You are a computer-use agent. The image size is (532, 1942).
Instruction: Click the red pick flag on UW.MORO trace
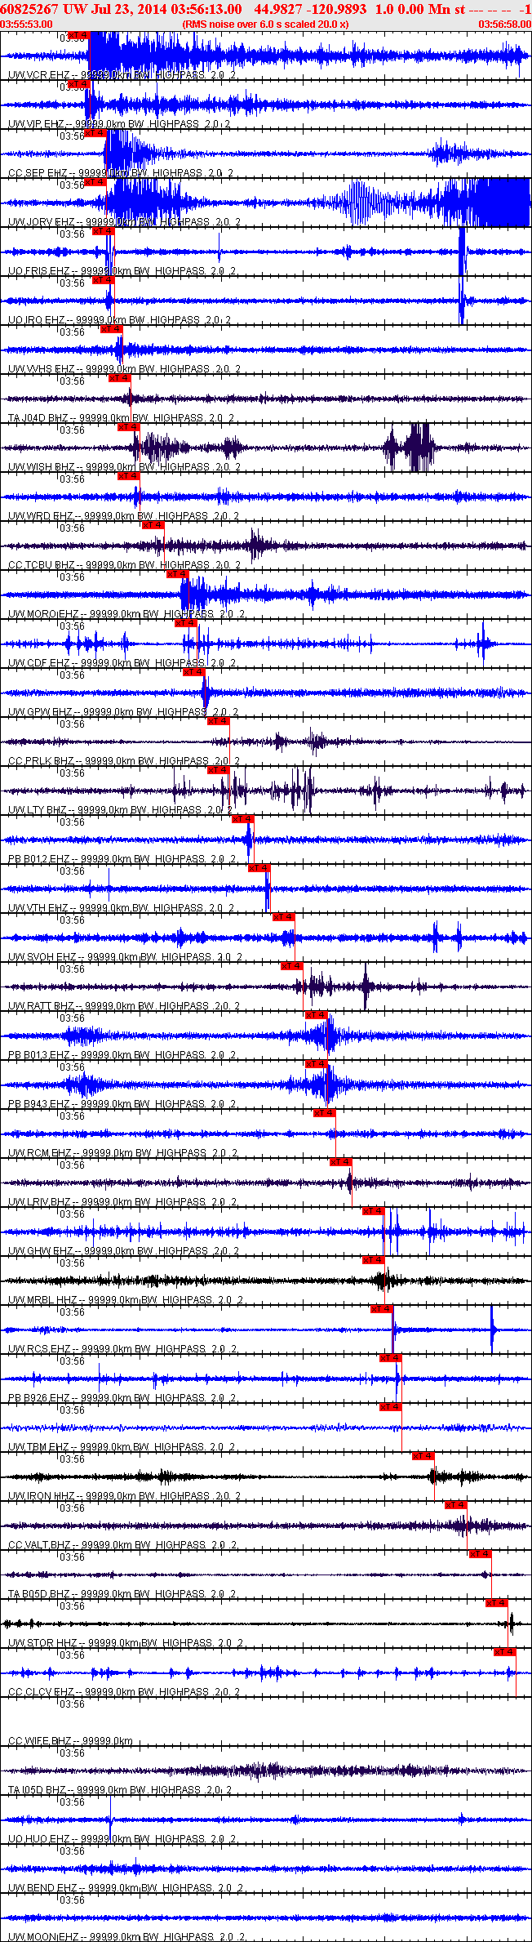pyautogui.click(x=177, y=574)
